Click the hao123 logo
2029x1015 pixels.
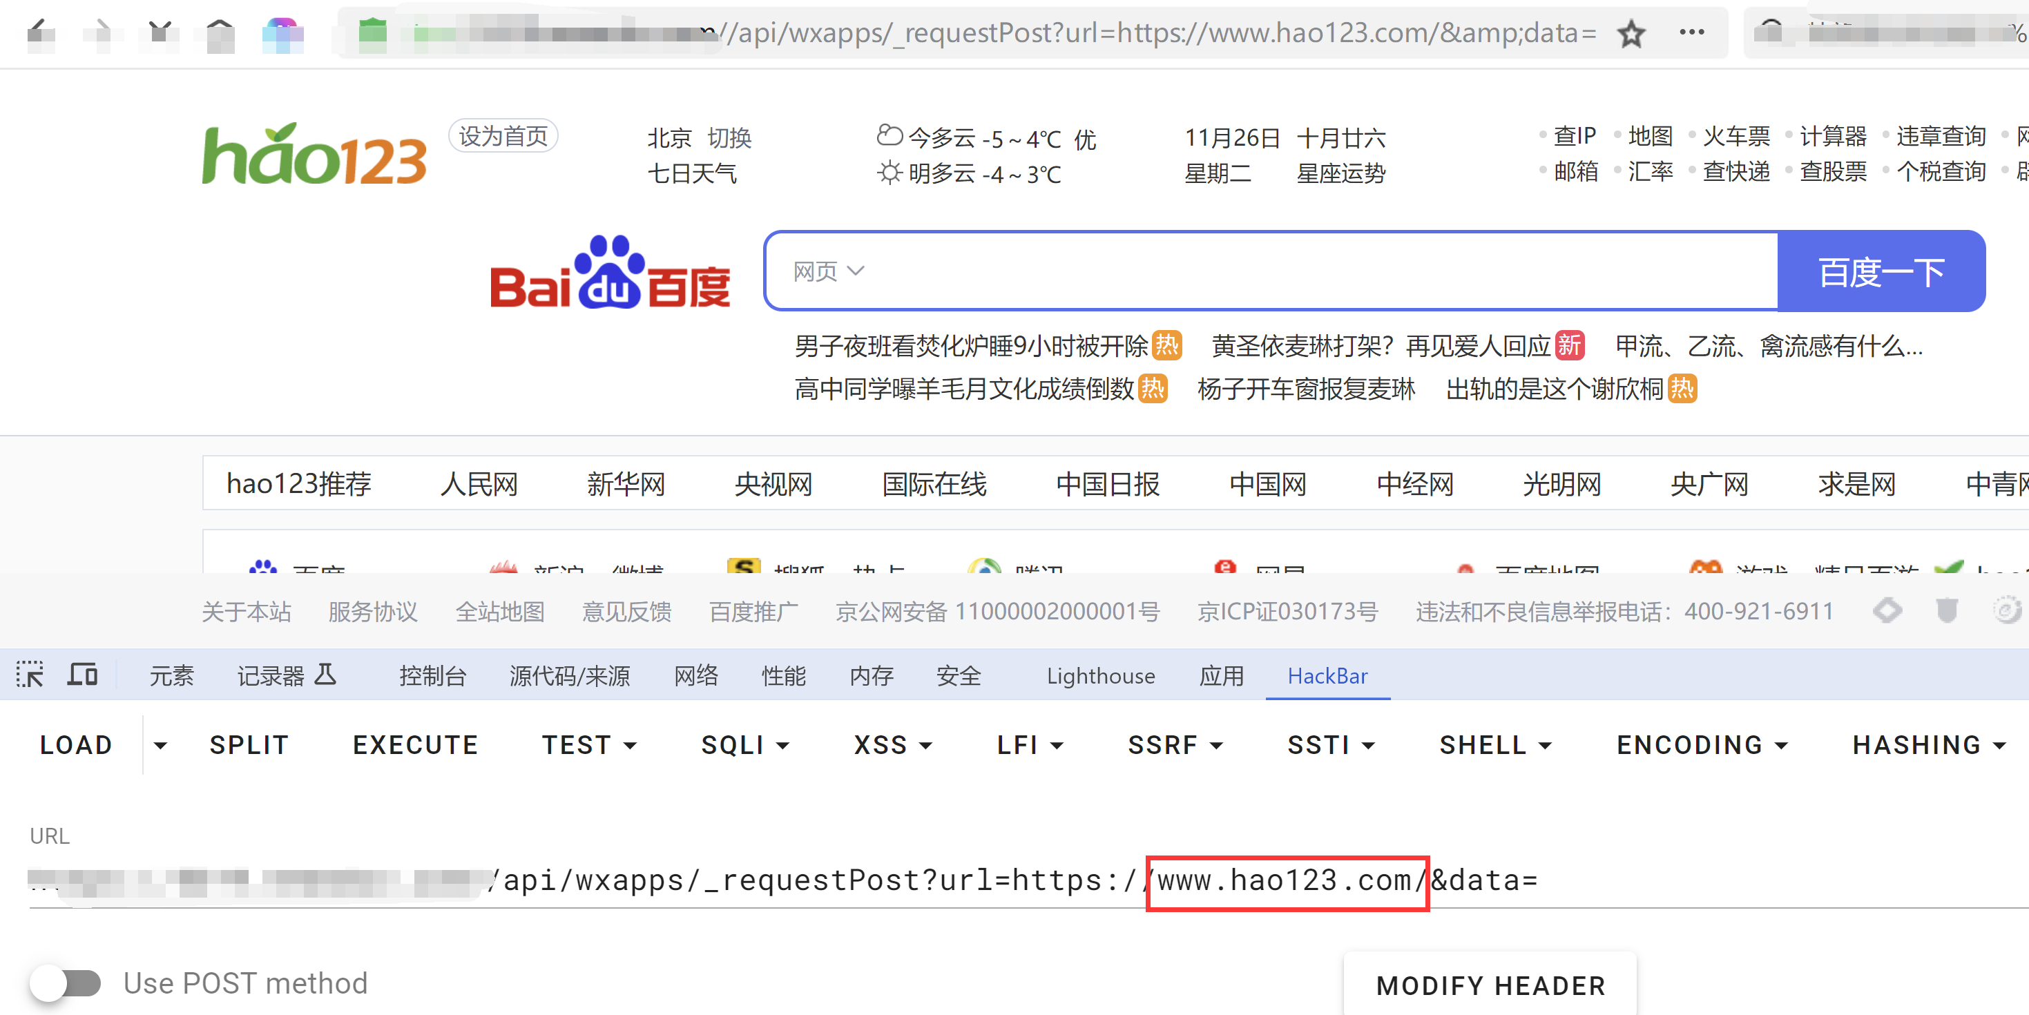(314, 155)
